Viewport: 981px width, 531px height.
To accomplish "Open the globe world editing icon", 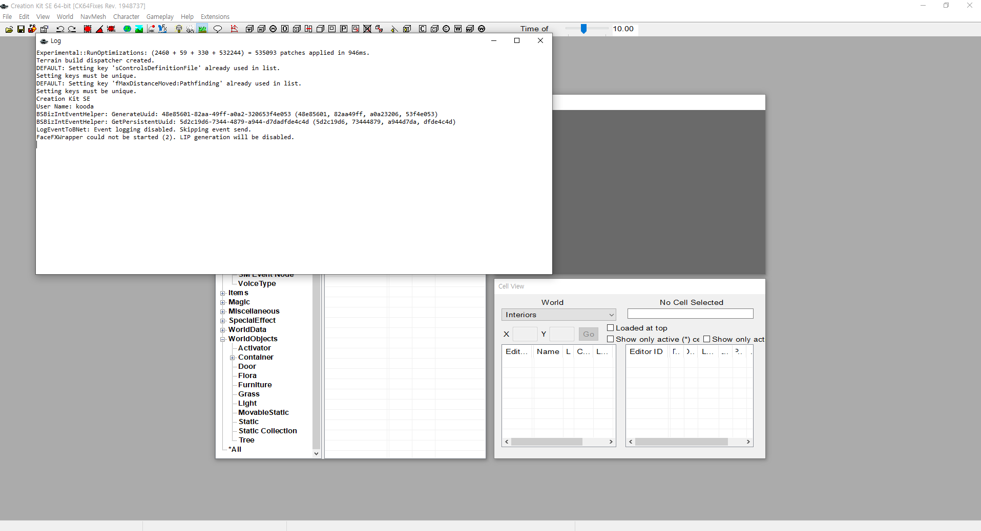I will (127, 29).
